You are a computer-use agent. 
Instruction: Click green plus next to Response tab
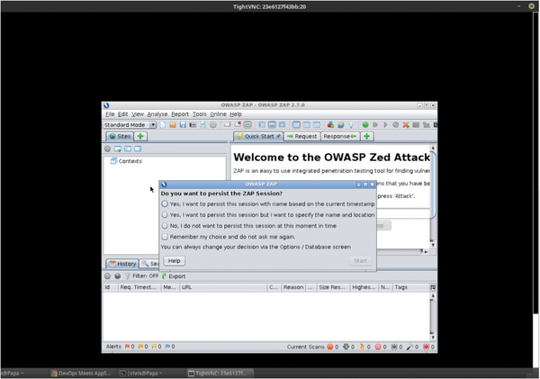pos(367,137)
